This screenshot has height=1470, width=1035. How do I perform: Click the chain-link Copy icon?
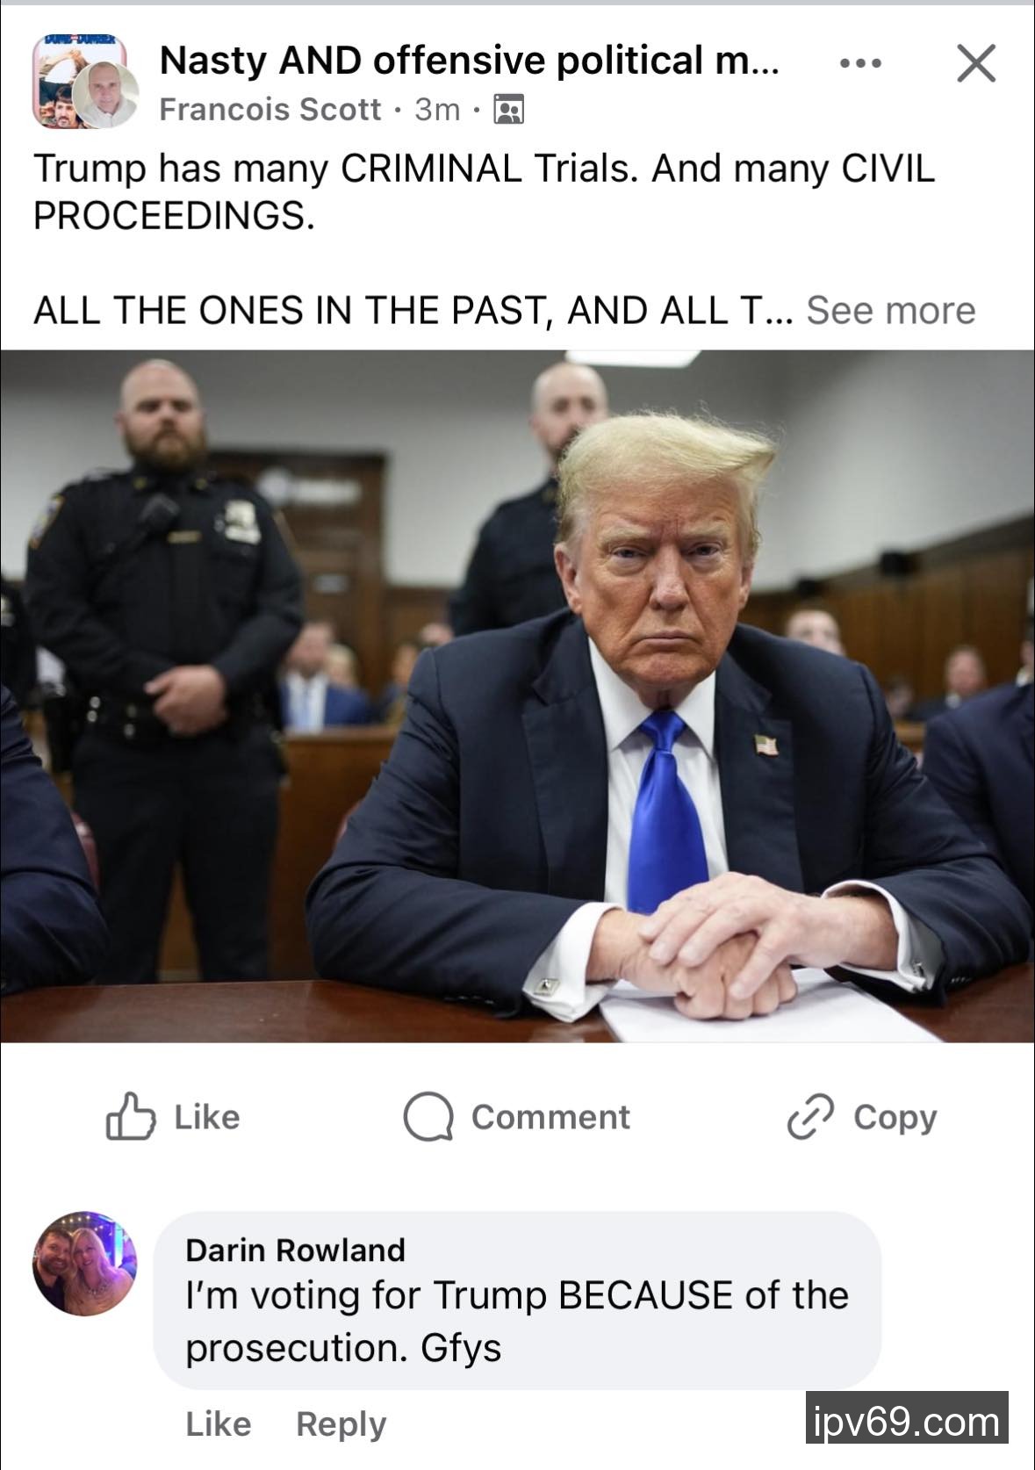809,1117
